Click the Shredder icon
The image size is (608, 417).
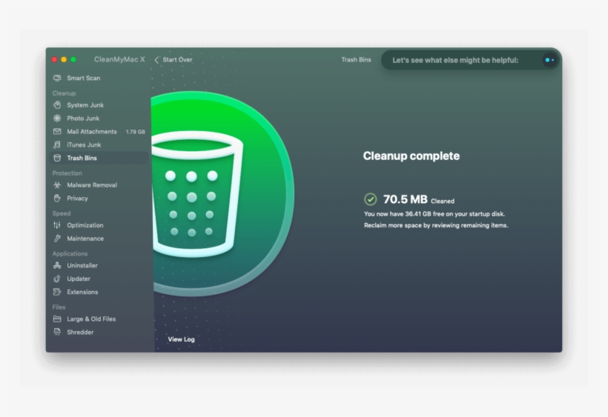57,332
